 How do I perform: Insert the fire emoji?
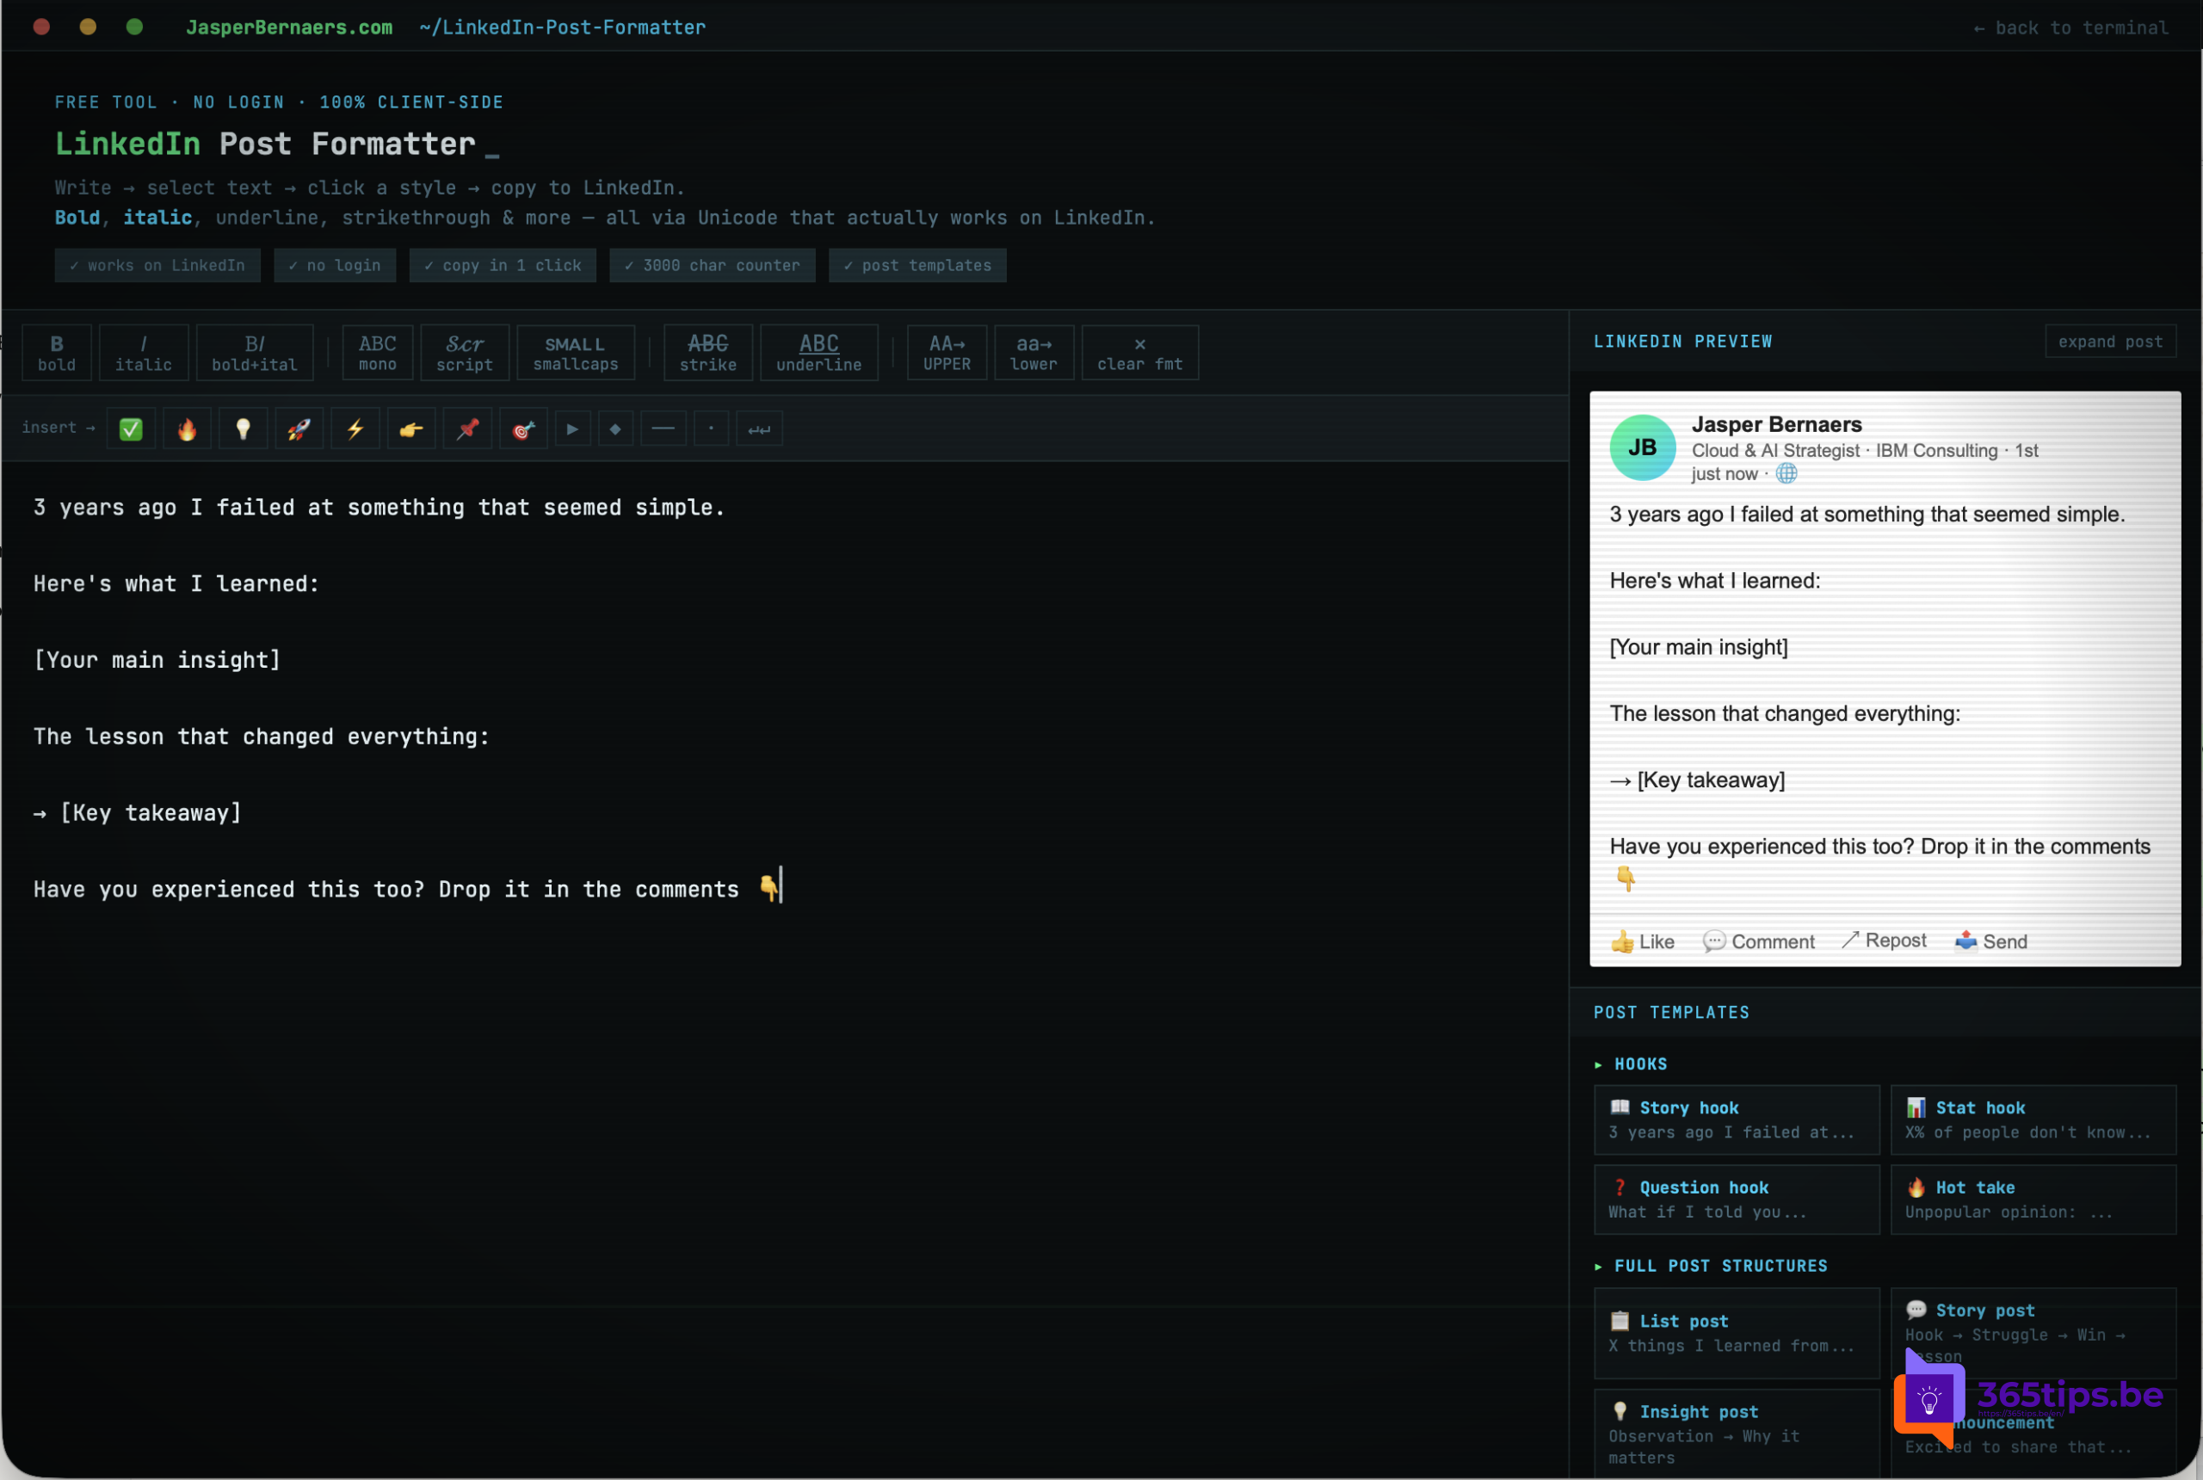[x=187, y=429]
